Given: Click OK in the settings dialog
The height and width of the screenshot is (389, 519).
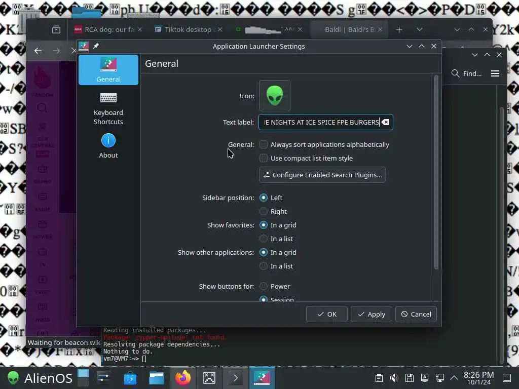Looking at the screenshot, I should click(327, 314).
